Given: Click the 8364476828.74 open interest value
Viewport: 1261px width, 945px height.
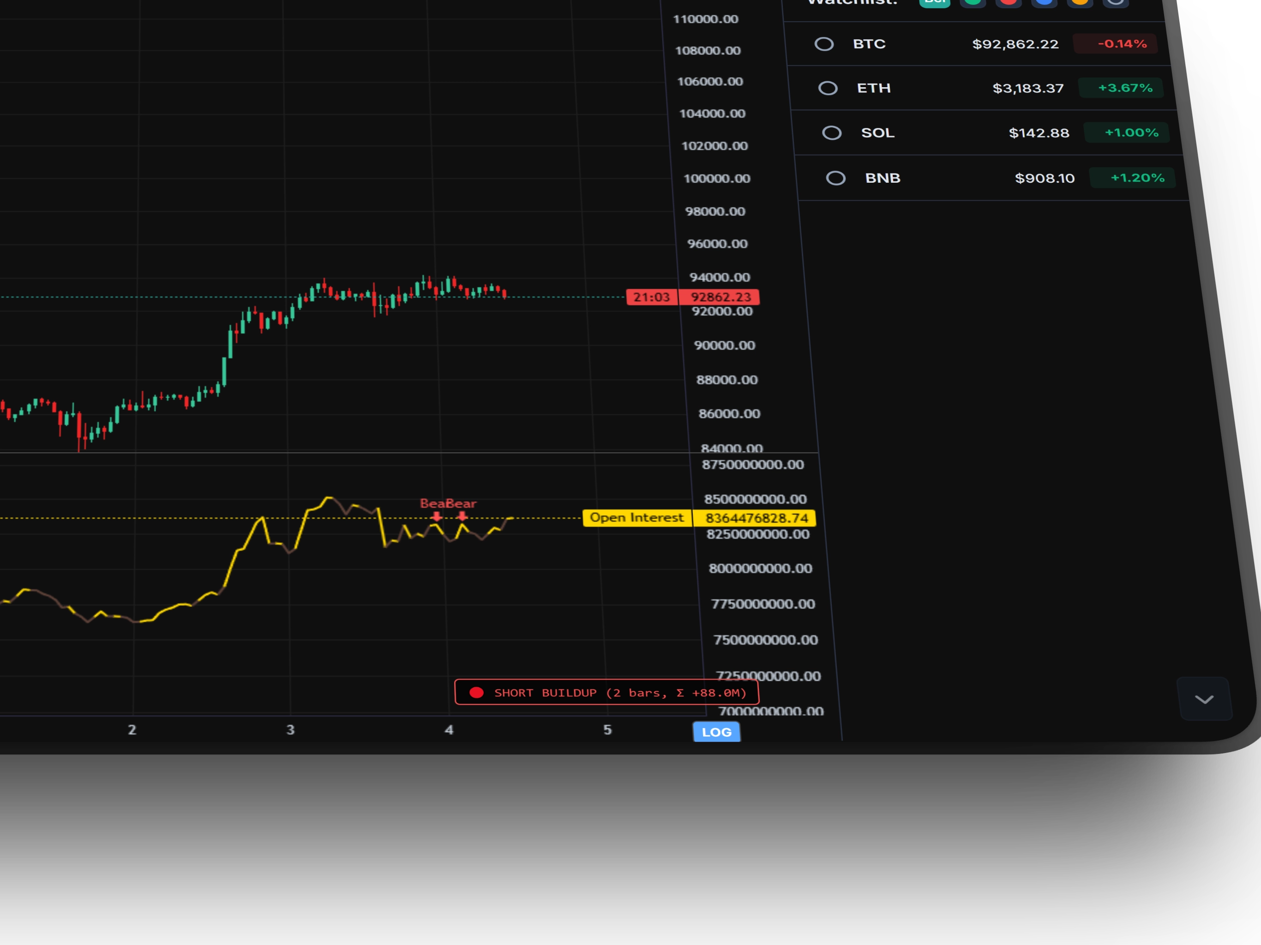Looking at the screenshot, I should click(x=756, y=518).
